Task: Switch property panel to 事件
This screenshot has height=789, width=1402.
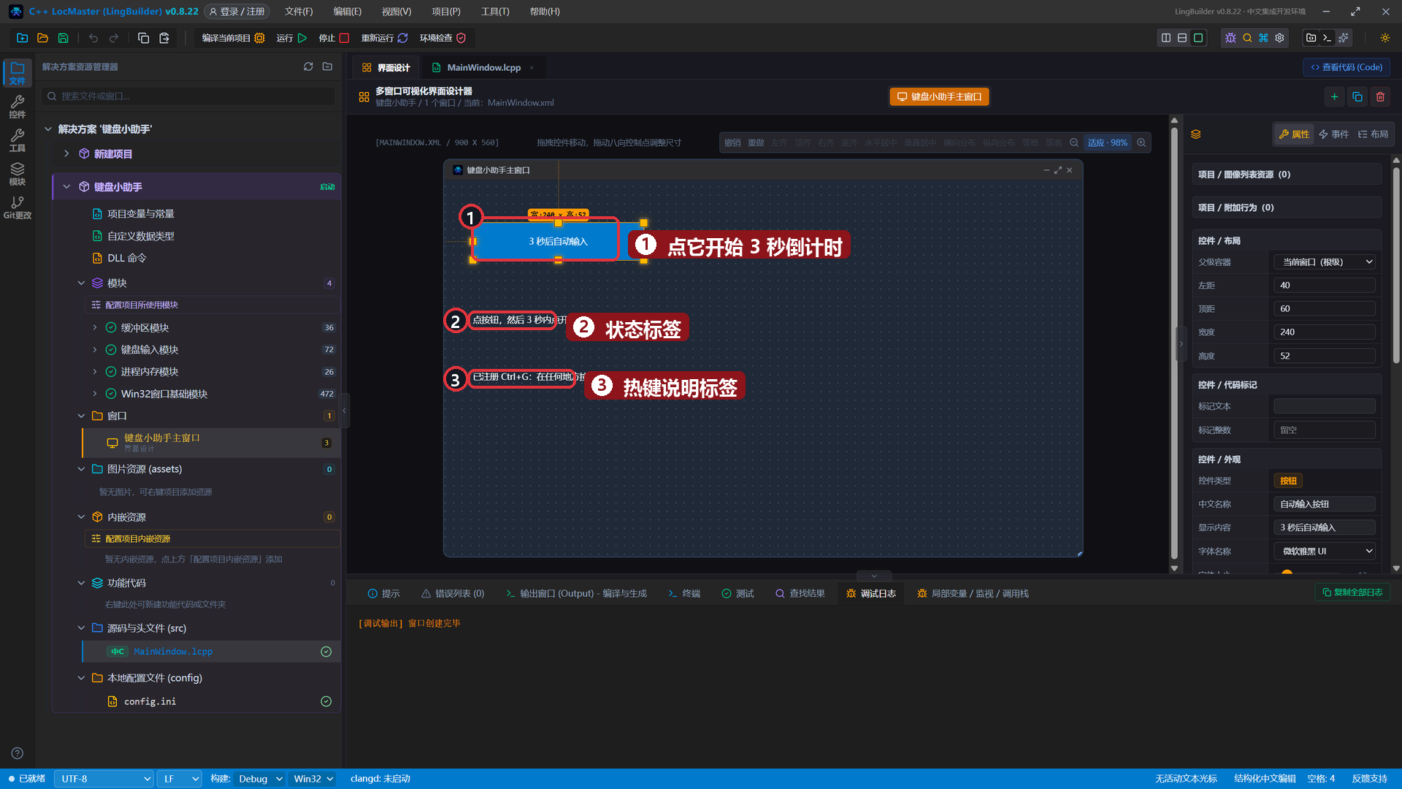Action: click(x=1333, y=134)
